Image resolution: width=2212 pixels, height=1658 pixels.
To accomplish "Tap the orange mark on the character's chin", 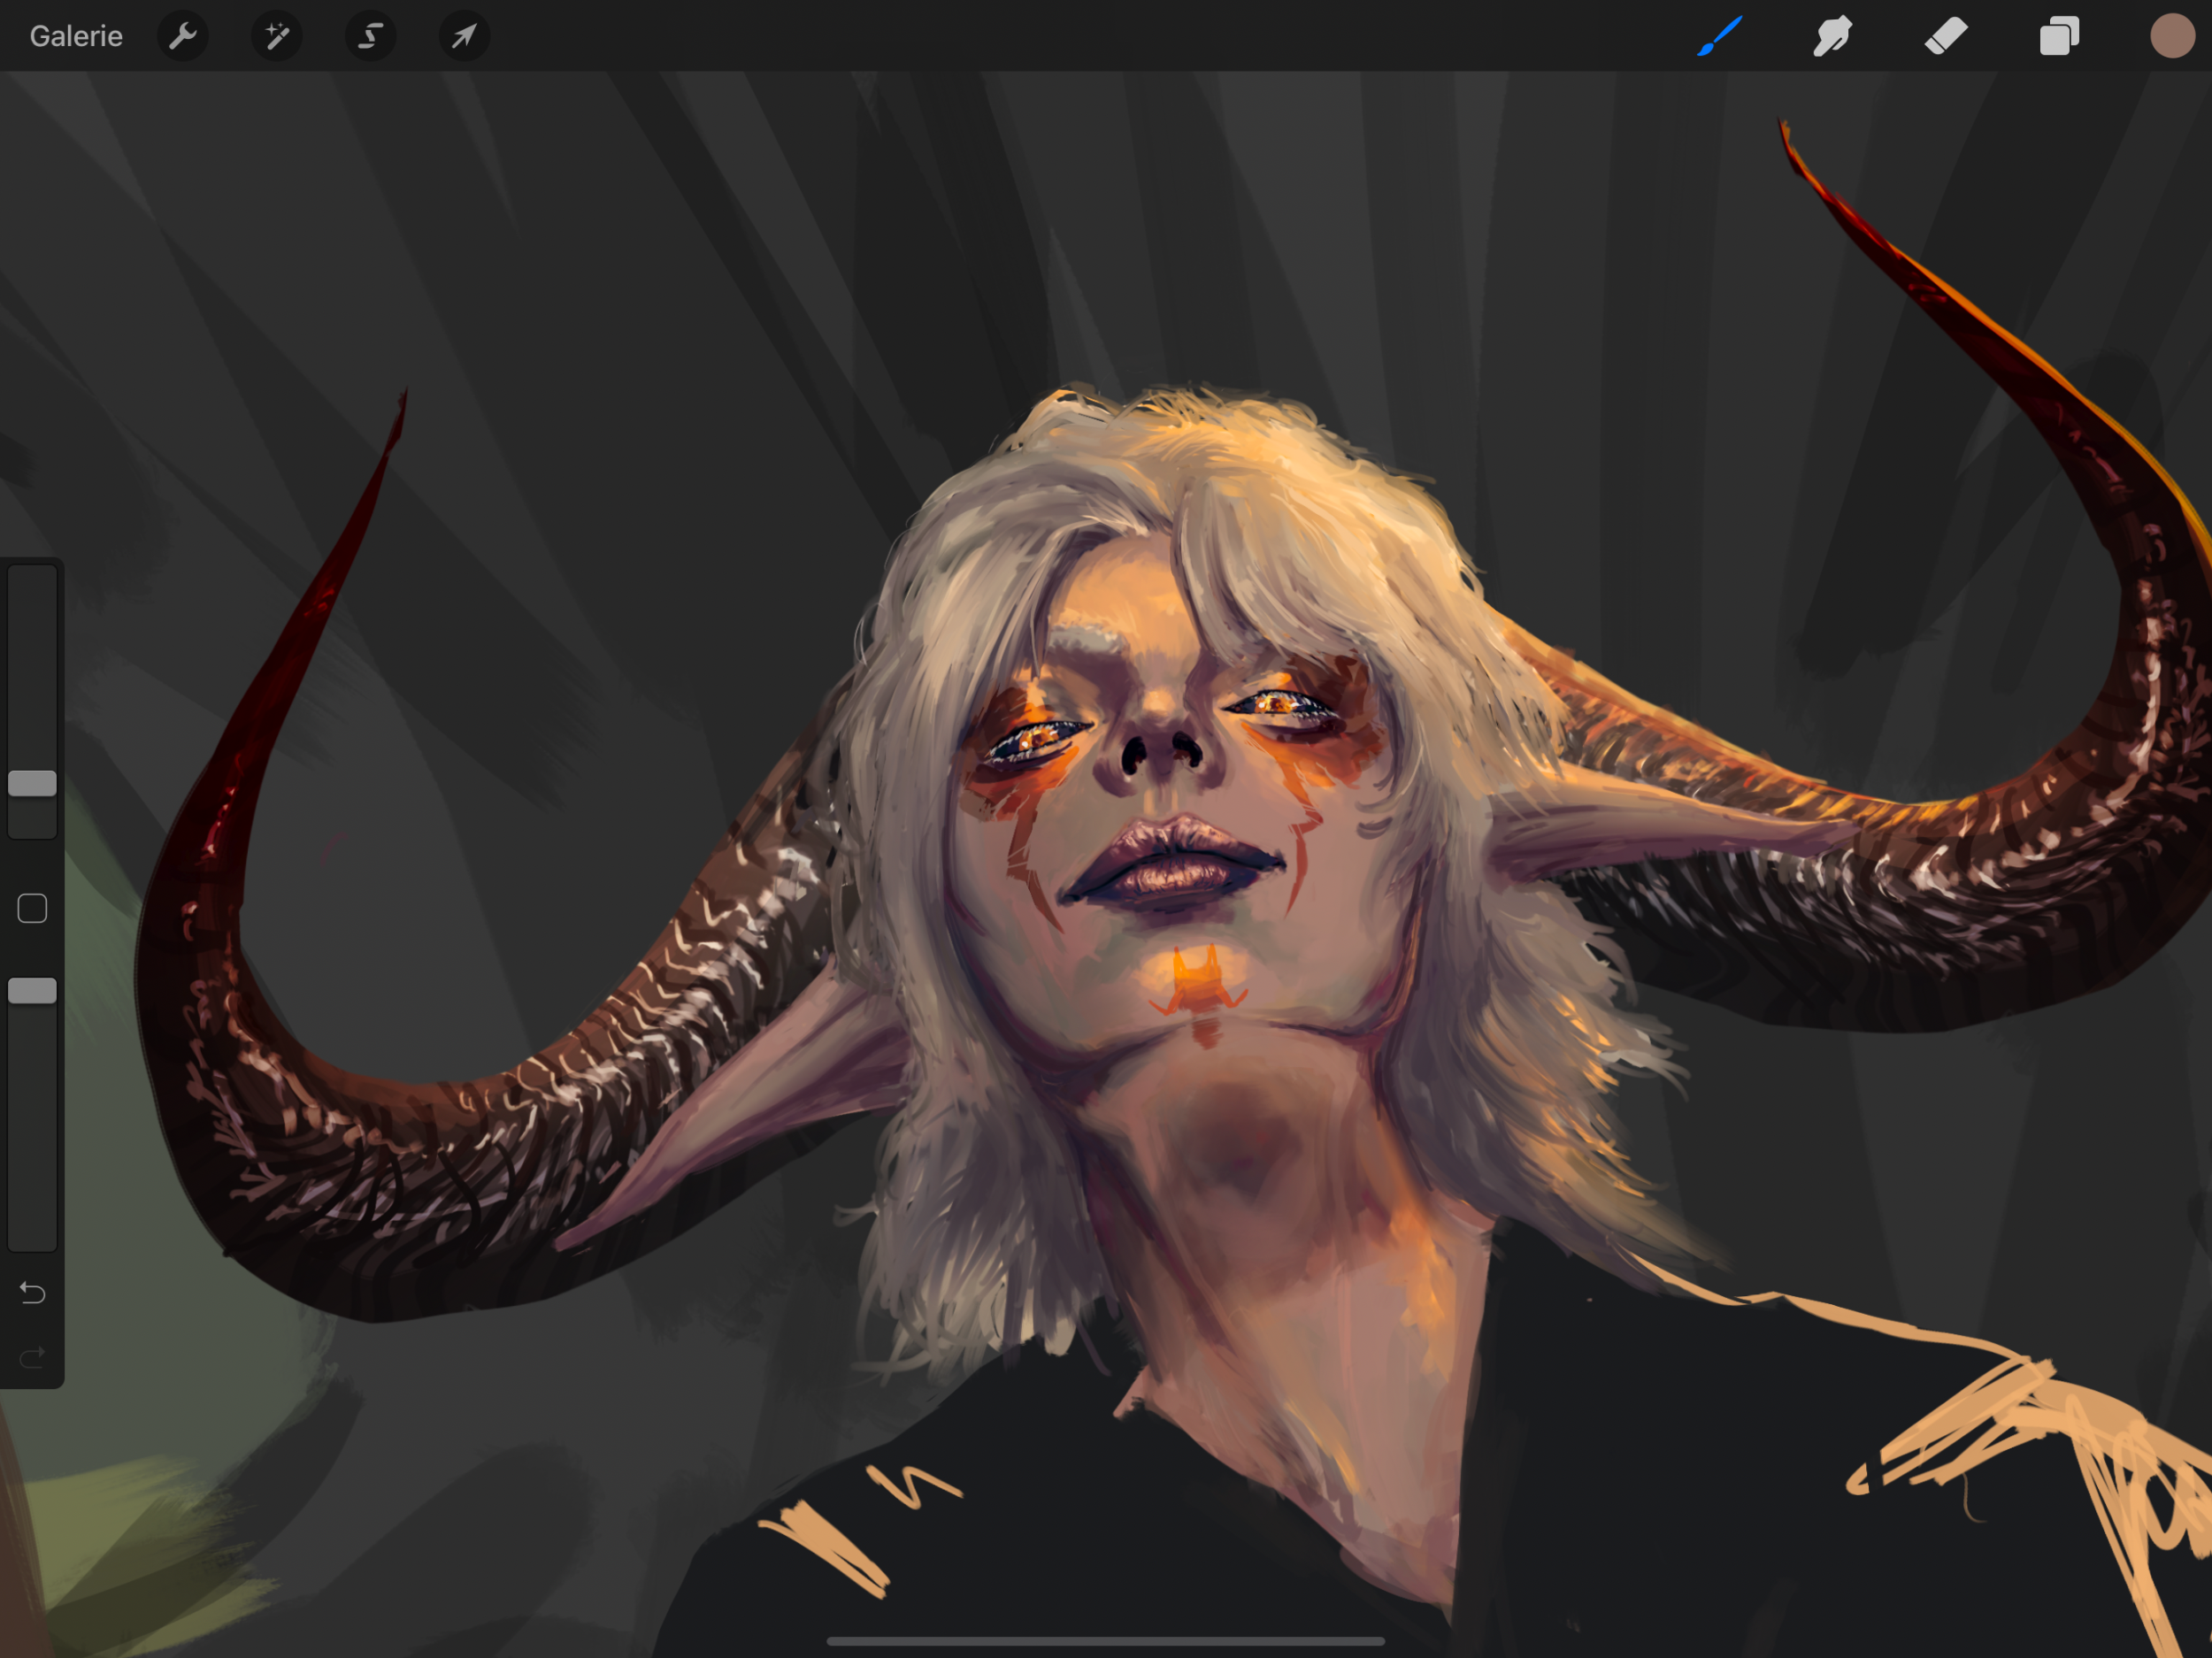I will coord(1198,983).
